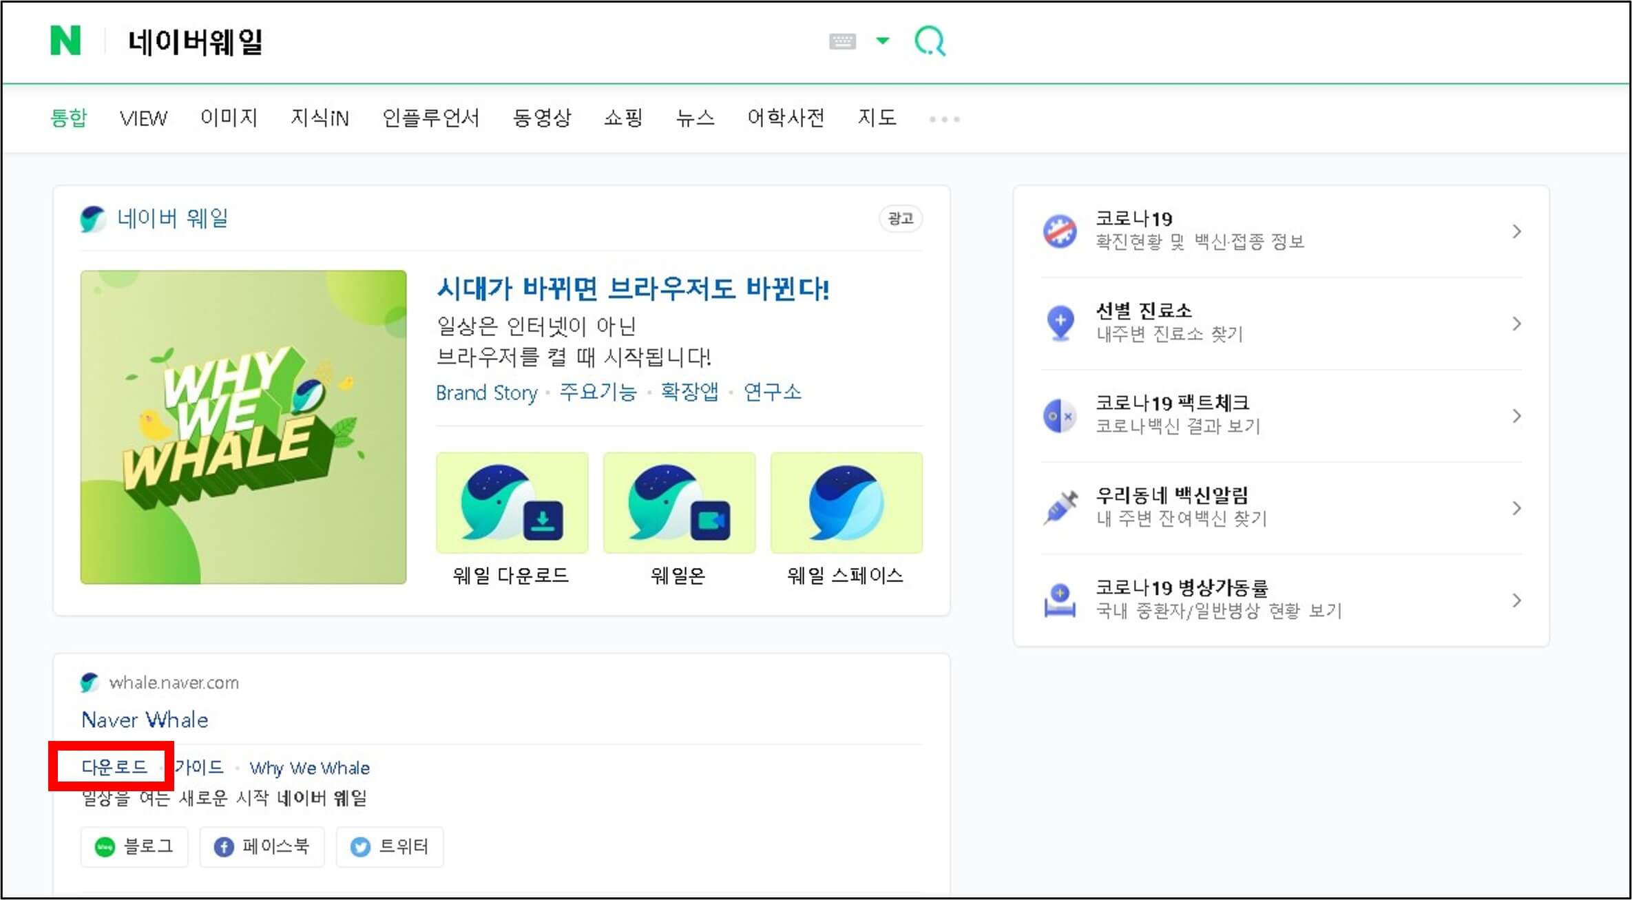Click the 우리동네 백신알림 syringe icon

[1060, 508]
